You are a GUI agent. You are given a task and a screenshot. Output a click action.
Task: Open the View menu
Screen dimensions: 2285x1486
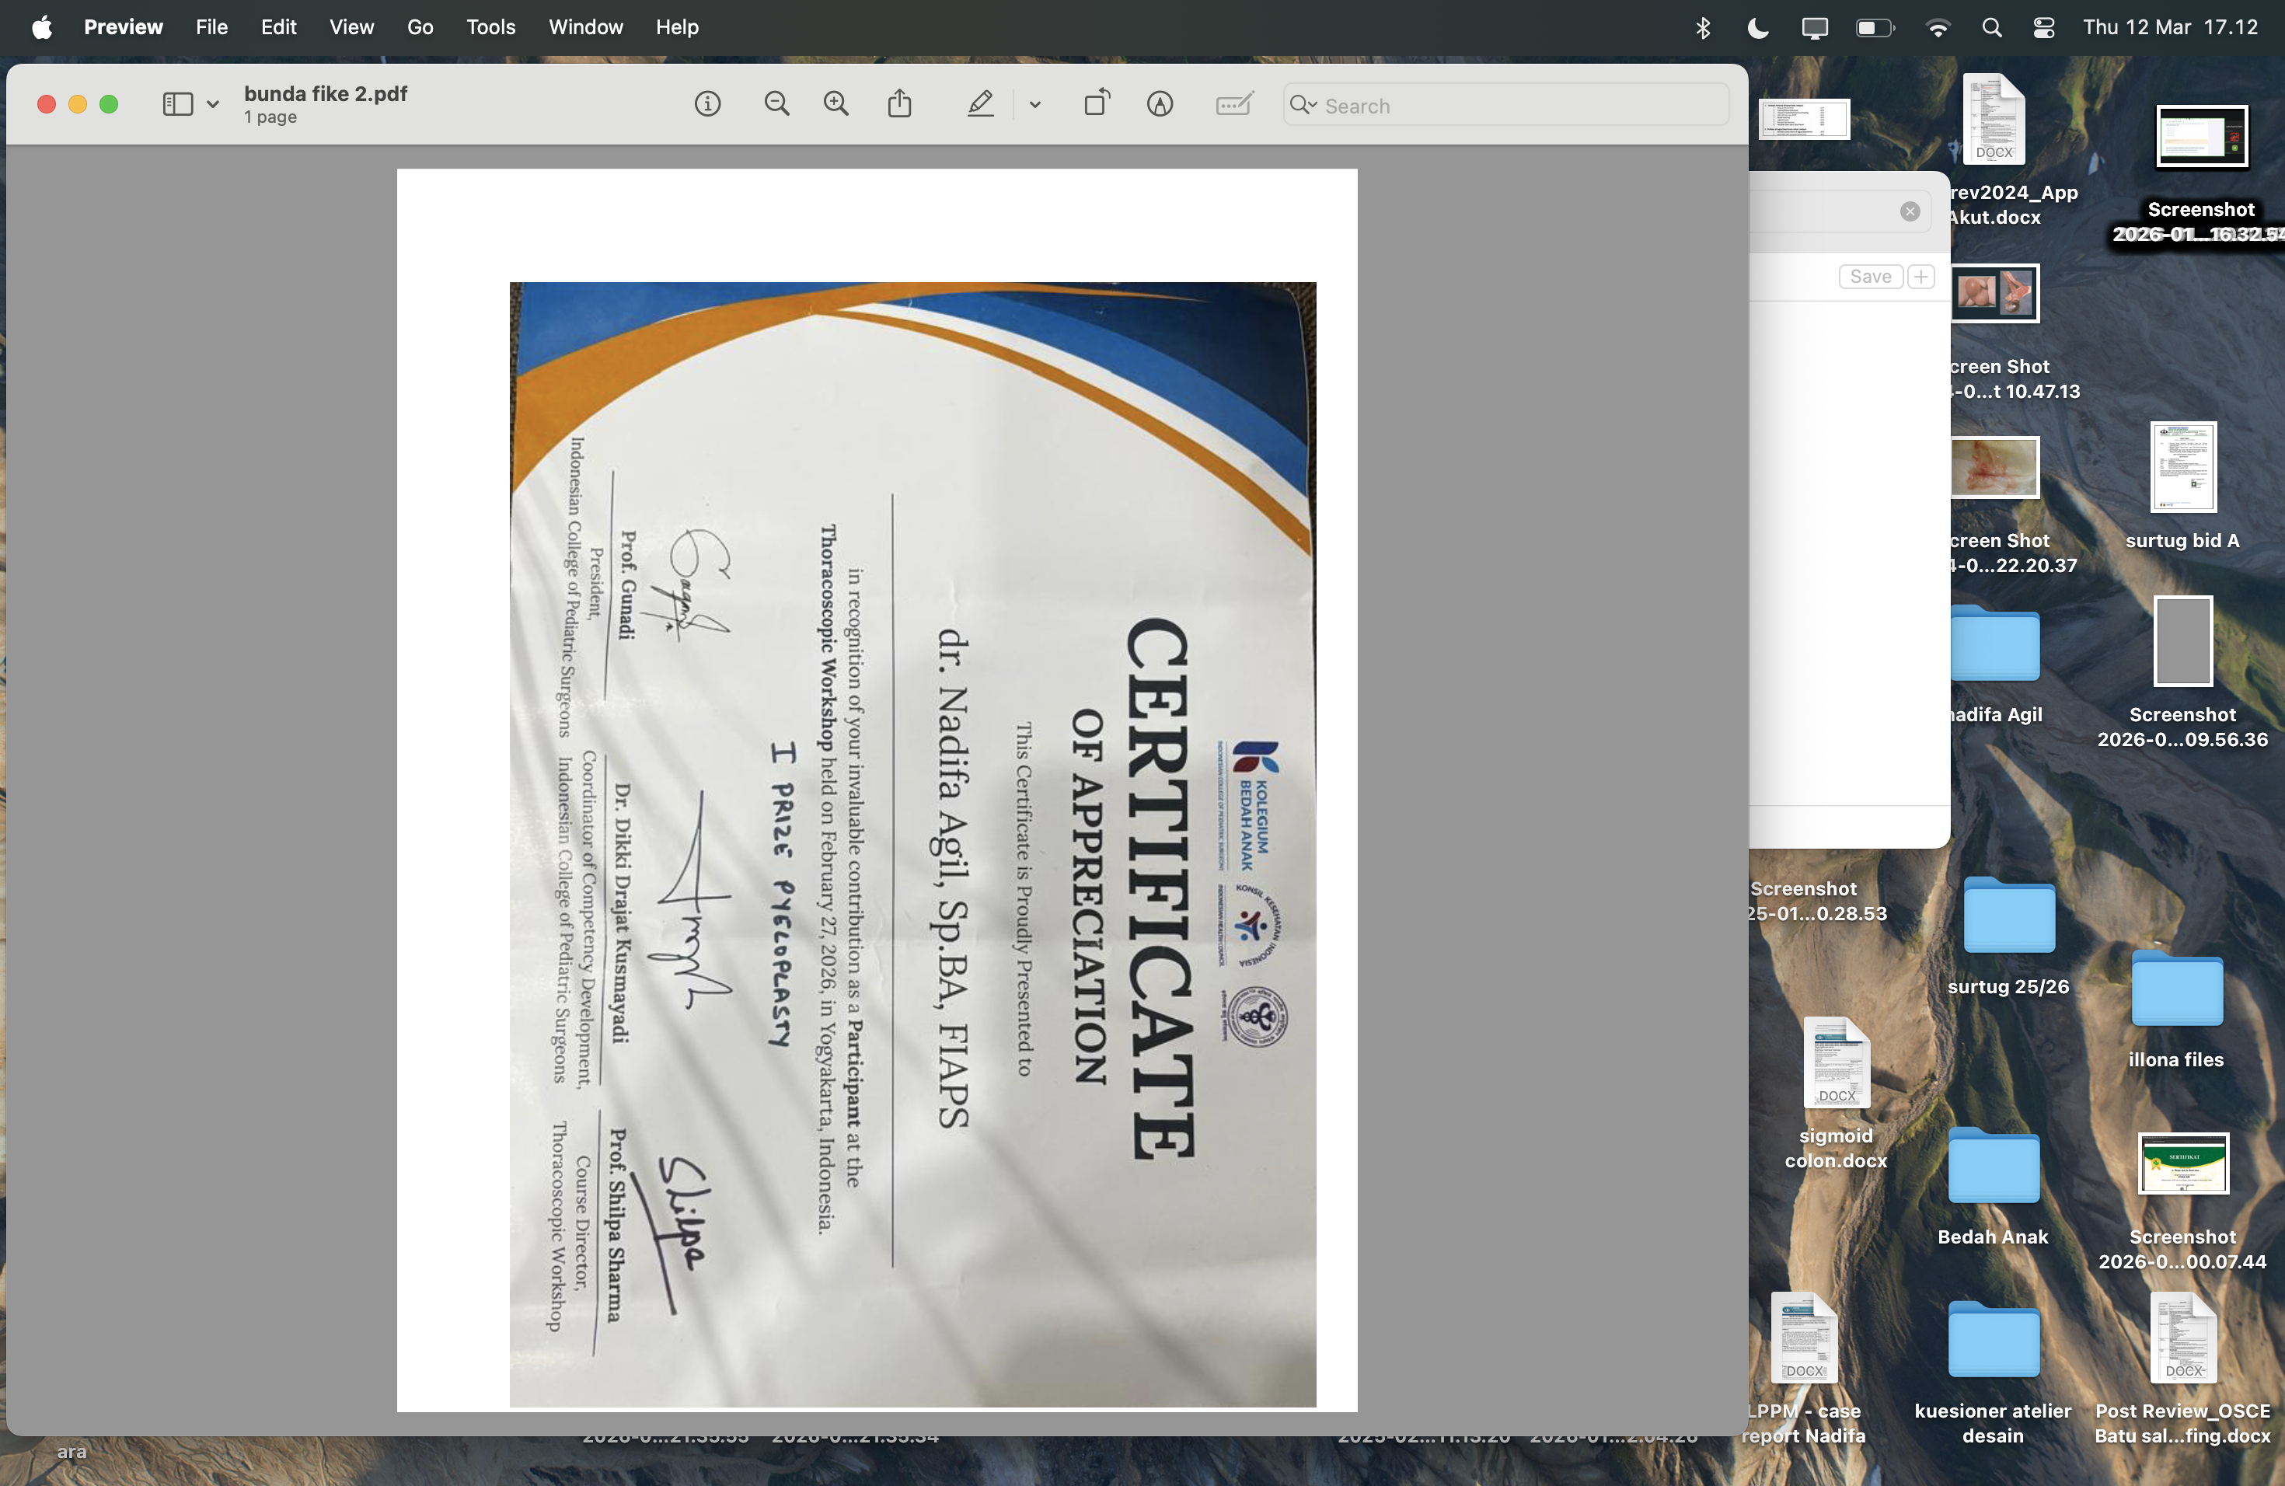[x=351, y=27]
